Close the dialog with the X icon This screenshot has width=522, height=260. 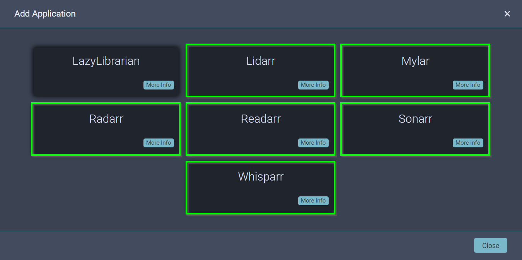(x=507, y=14)
